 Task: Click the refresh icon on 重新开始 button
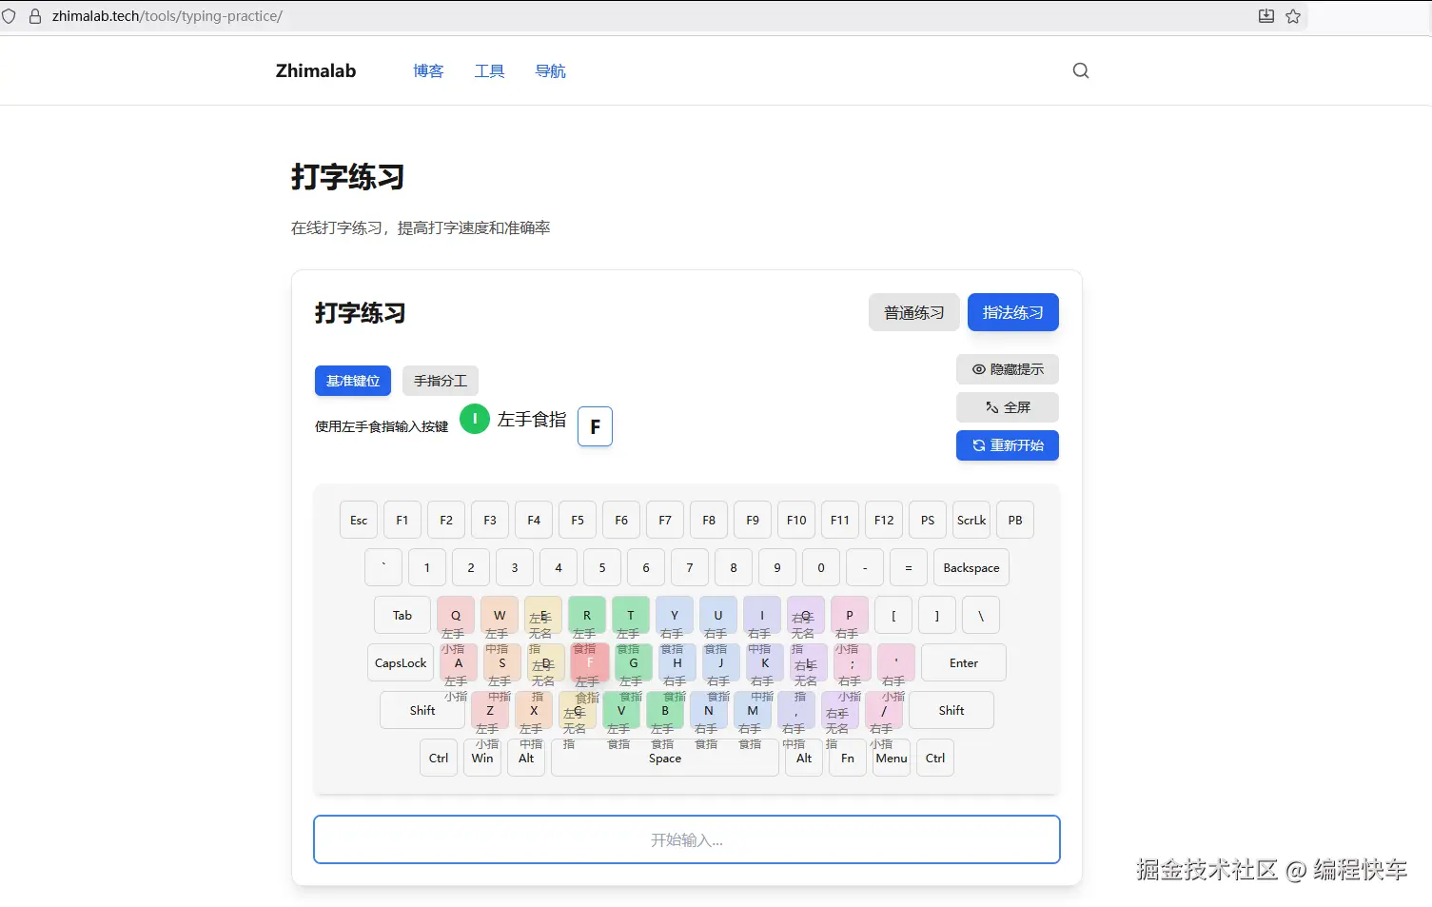pos(979,445)
